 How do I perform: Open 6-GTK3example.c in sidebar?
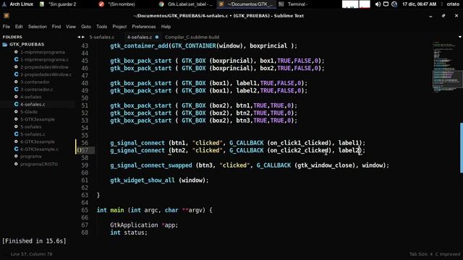[x=39, y=149]
